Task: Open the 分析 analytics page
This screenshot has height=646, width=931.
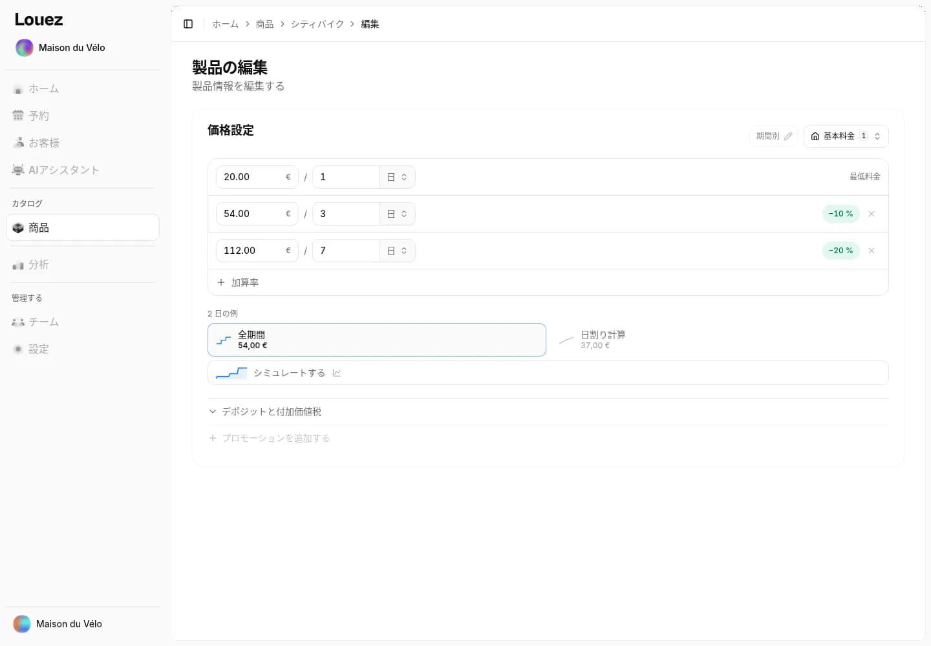Action: [x=83, y=265]
